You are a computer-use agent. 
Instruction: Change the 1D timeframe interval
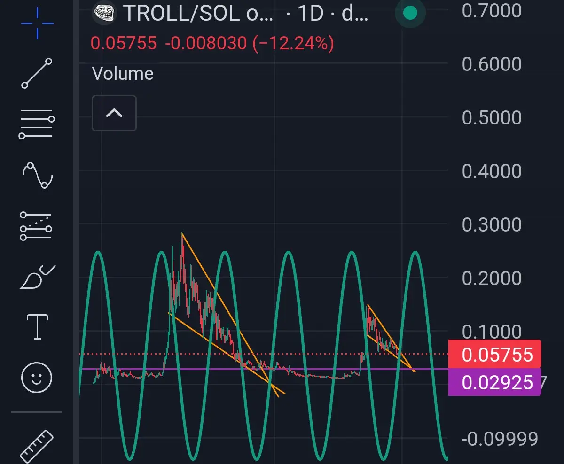point(311,14)
